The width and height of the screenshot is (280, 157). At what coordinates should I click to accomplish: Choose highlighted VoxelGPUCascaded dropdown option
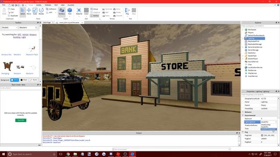point(269,129)
